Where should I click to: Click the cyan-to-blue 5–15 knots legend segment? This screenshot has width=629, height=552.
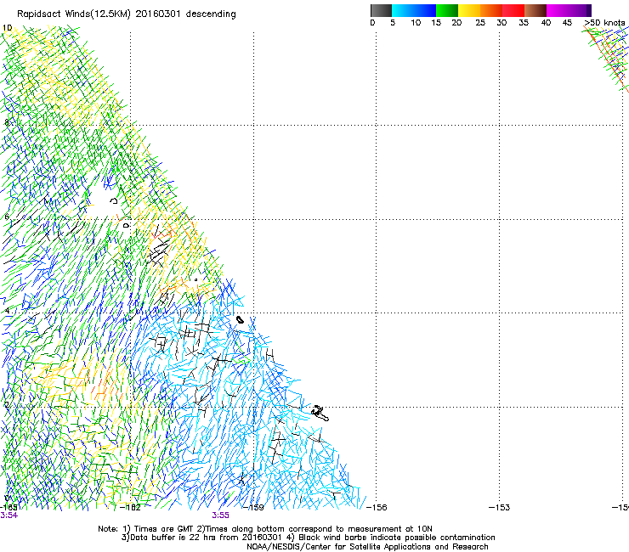(x=414, y=10)
